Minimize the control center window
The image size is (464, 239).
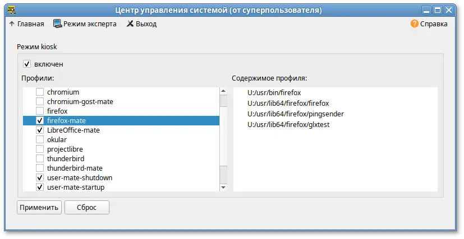[426, 11]
